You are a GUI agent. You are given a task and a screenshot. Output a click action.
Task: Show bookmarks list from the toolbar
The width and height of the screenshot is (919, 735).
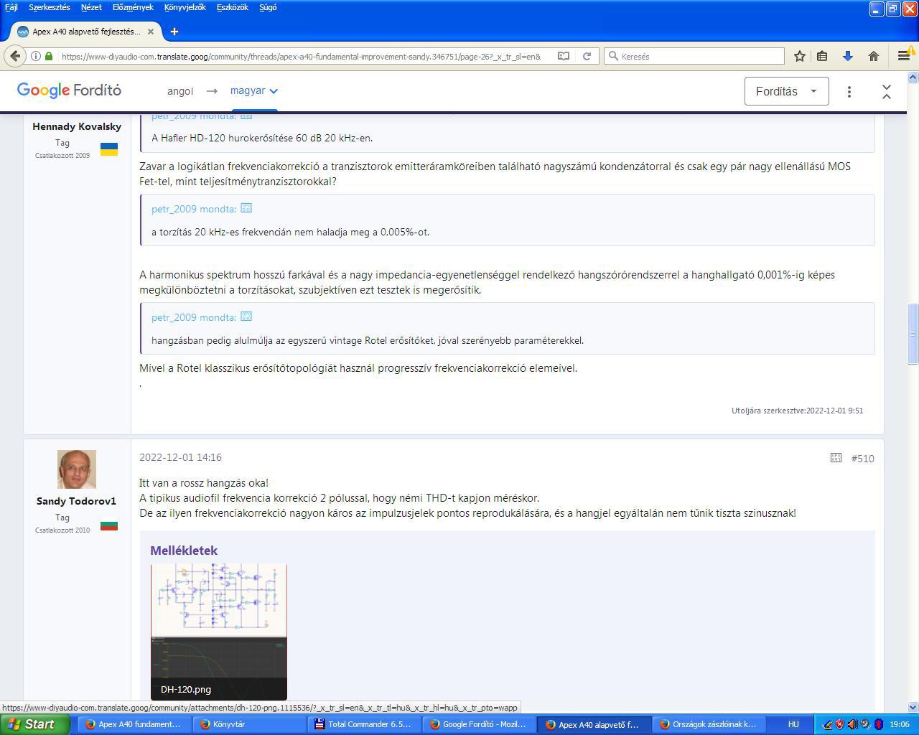822,56
